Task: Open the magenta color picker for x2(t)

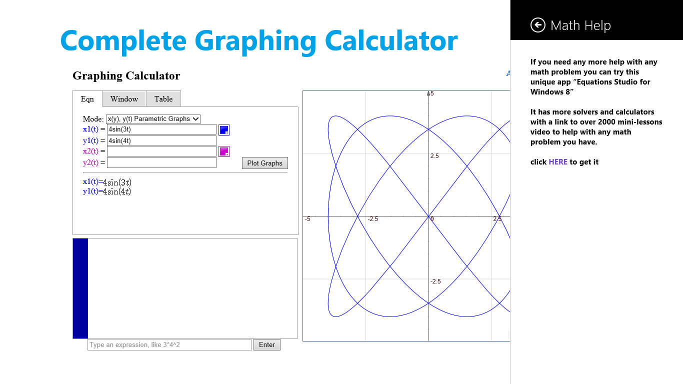Action: [x=224, y=151]
